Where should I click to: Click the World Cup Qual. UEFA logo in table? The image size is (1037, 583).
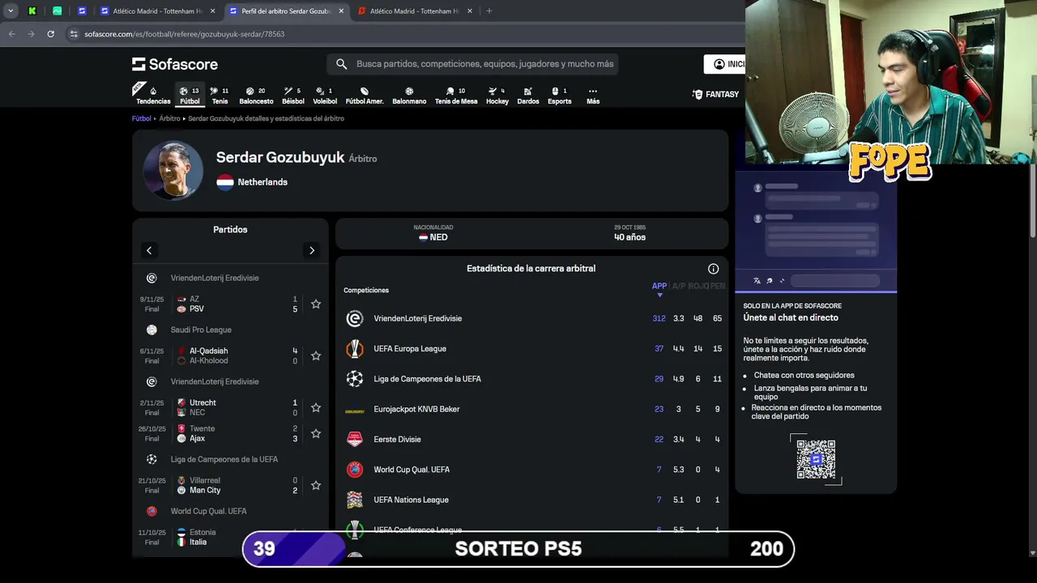[x=355, y=470]
